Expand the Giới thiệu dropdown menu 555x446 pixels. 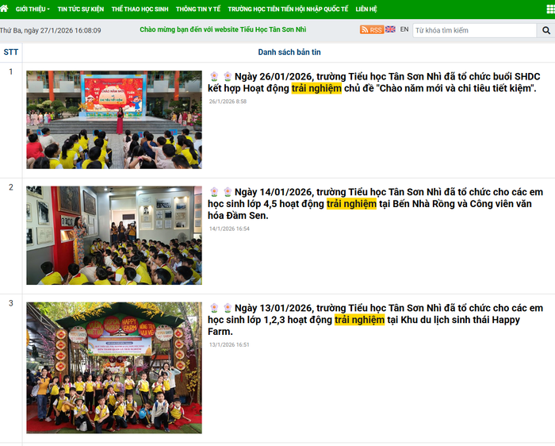[33, 10]
